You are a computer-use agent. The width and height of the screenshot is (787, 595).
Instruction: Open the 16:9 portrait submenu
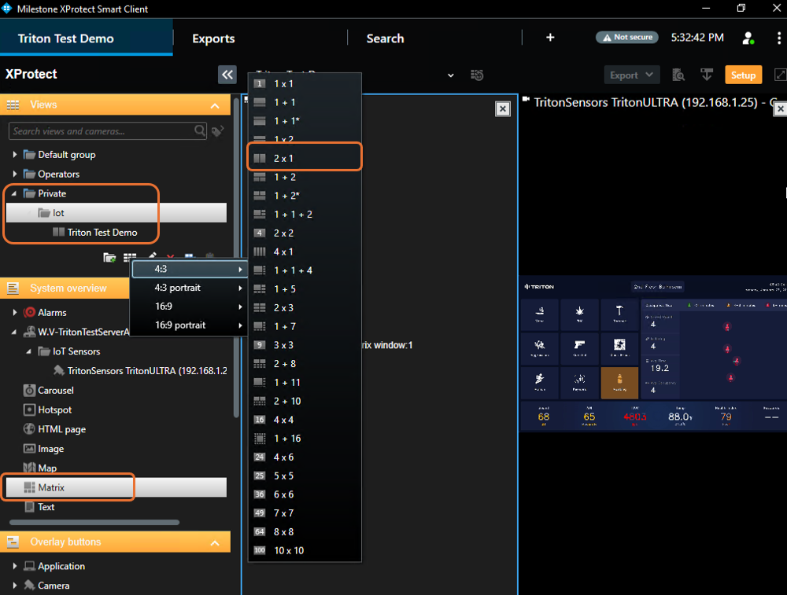coord(190,325)
